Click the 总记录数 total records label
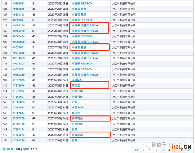Image resolution: width=195 pixels, height=153 pixels. click(8, 149)
